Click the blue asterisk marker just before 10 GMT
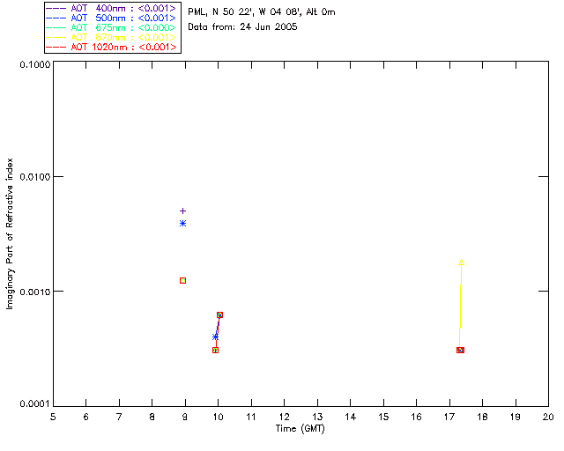564x451 pixels. click(x=215, y=337)
